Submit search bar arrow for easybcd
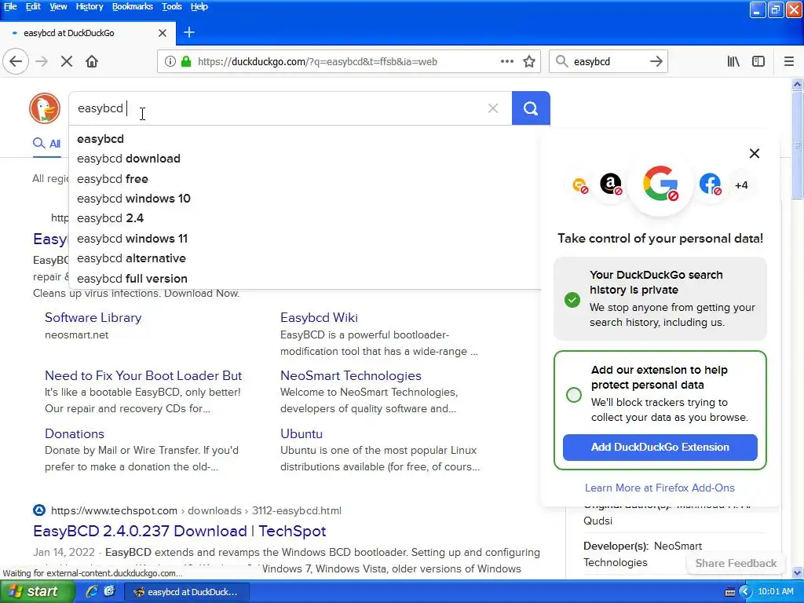 (x=656, y=61)
